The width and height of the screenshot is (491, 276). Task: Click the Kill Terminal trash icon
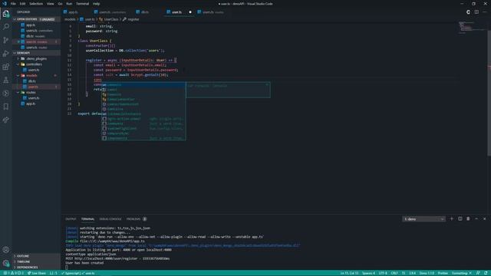[468, 219]
